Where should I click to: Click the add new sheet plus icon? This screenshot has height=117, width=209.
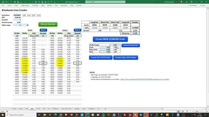pos(105,109)
